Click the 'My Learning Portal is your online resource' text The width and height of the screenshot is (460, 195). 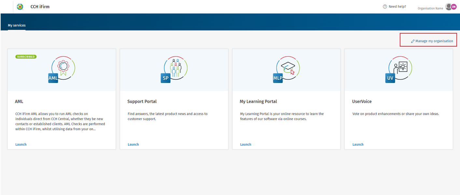(x=282, y=117)
